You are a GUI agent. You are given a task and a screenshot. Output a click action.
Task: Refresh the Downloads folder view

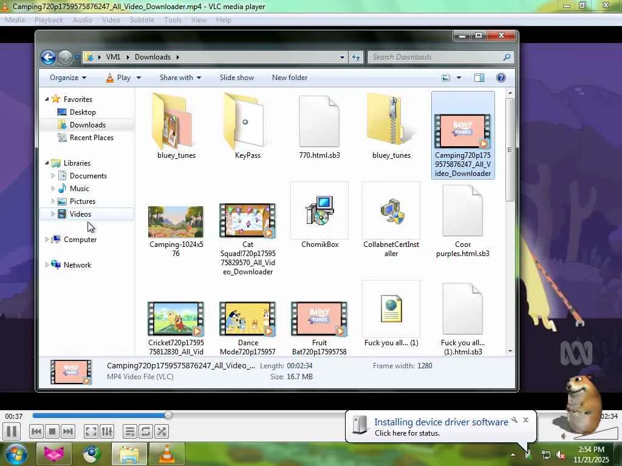[355, 57]
